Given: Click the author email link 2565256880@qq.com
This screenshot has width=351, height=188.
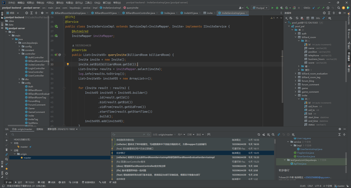Looking at the screenshot, I should (317, 177).
